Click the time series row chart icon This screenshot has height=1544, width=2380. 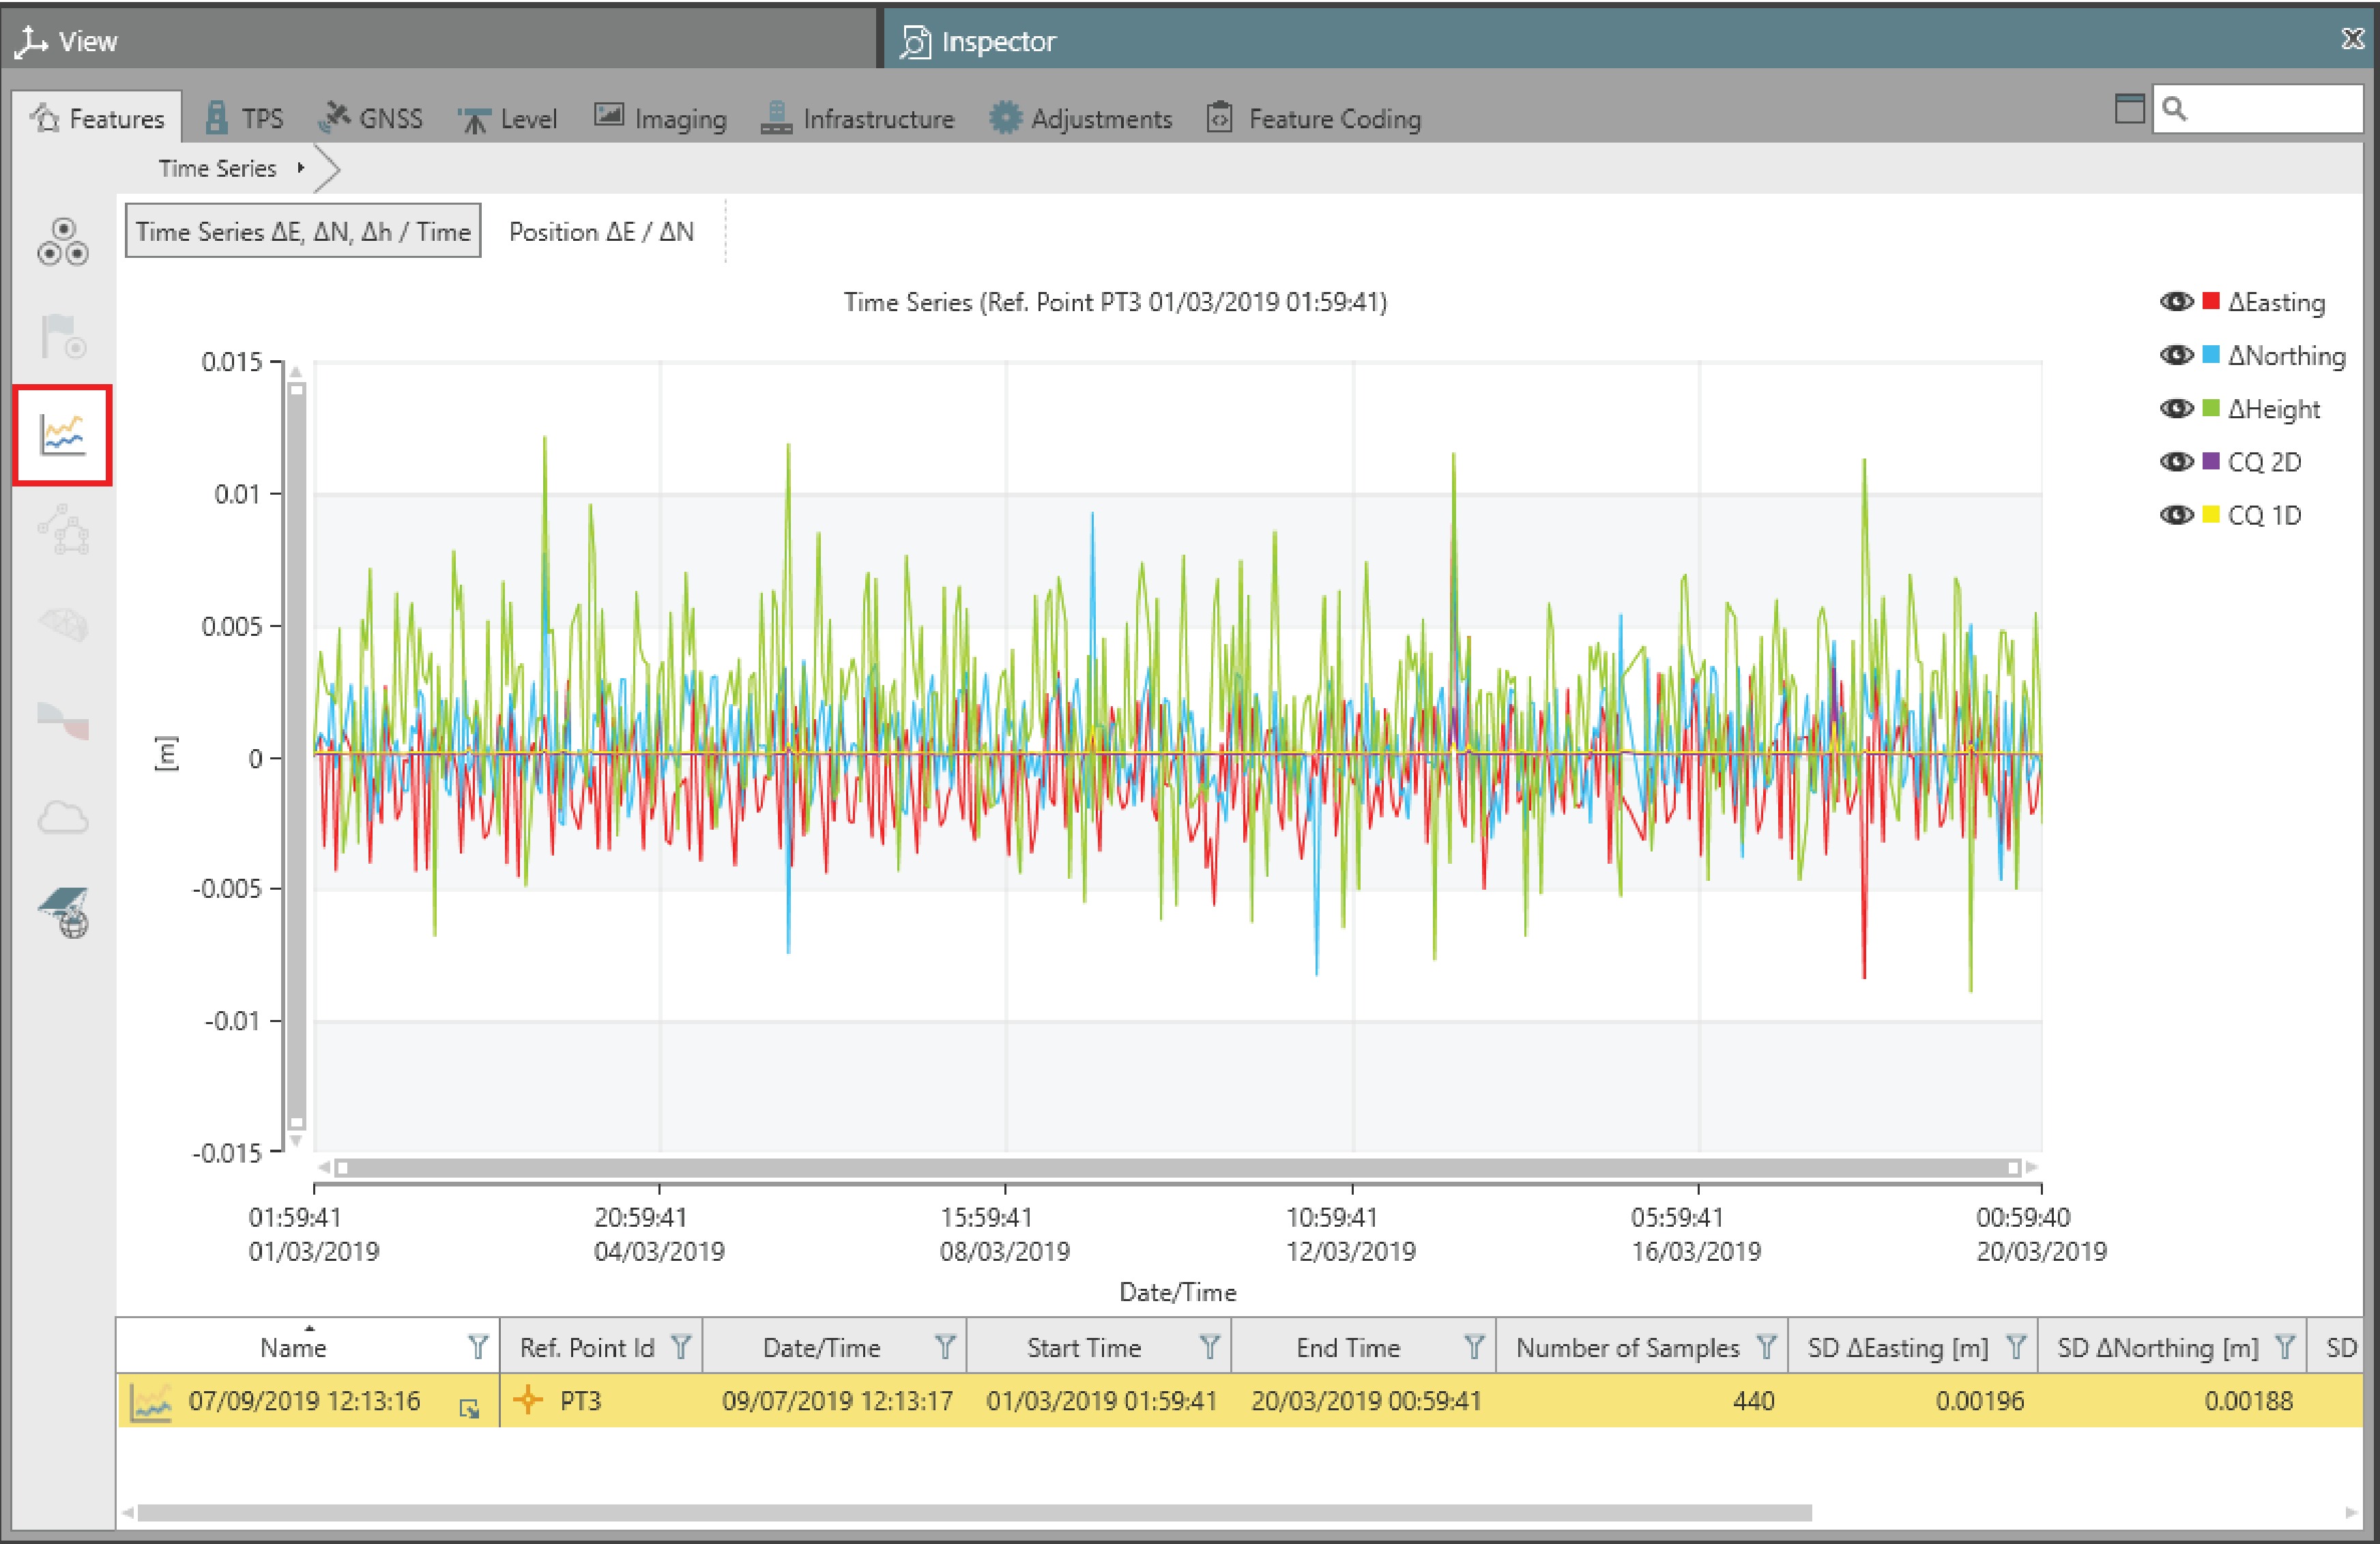click(x=151, y=1401)
